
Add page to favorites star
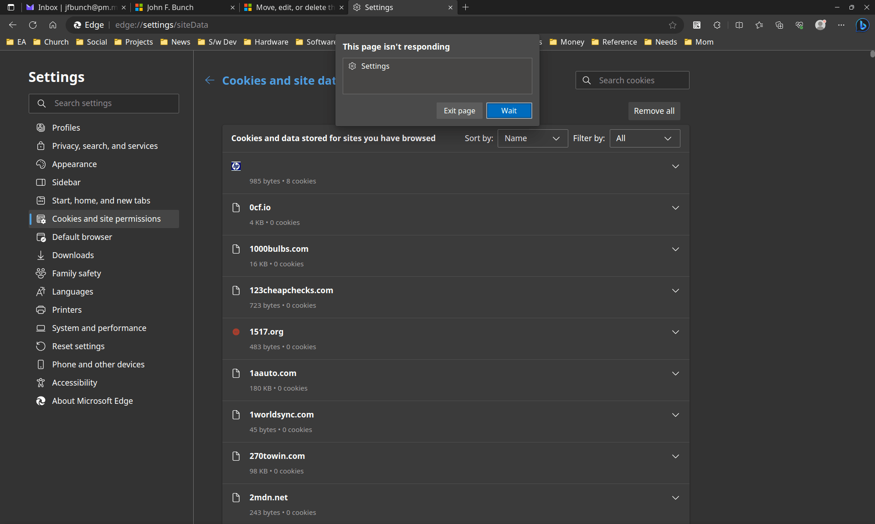point(673,25)
